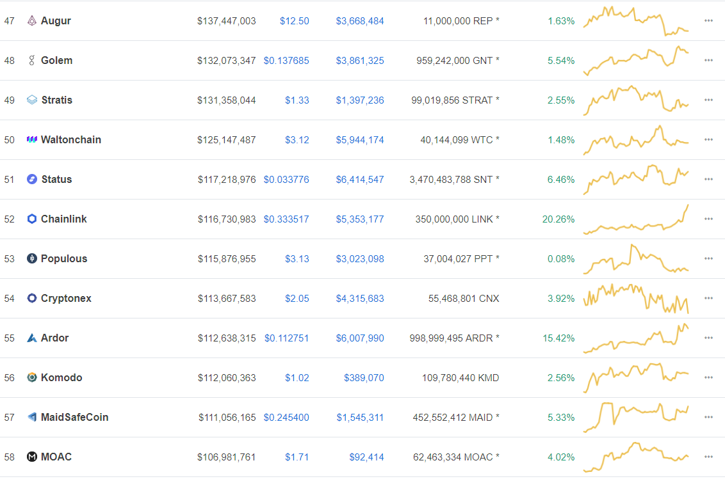Open the Chainlink 7-day price chart
Viewport: 725px width, 479px height.
tap(636, 219)
